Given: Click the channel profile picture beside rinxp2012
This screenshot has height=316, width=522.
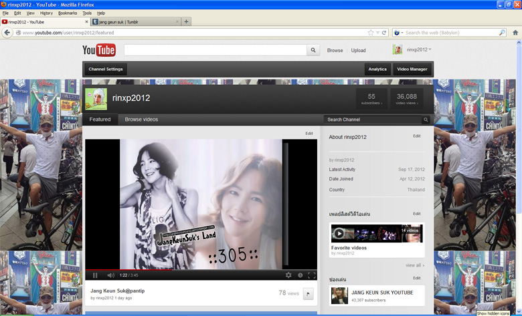Looking at the screenshot, I should pos(96,99).
